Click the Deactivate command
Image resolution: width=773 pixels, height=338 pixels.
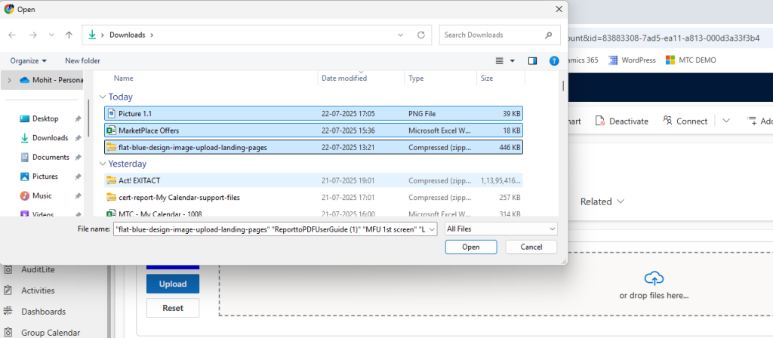(621, 121)
